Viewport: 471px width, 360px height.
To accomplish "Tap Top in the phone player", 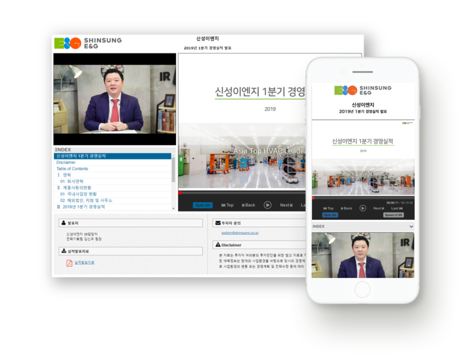I will point(328,208).
